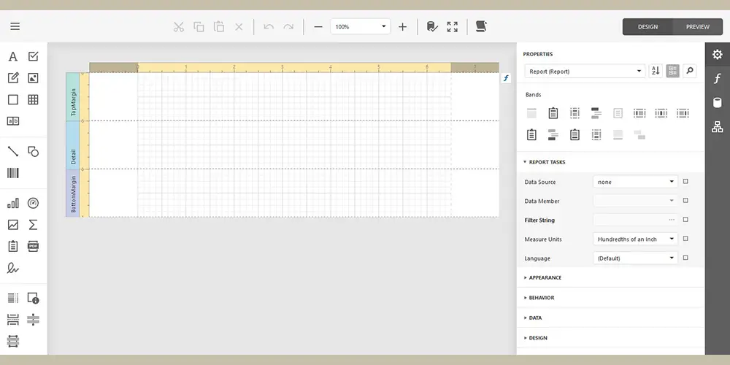Open the Field List cylinder tab
This screenshot has width=730, height=365.
point(718,102)
